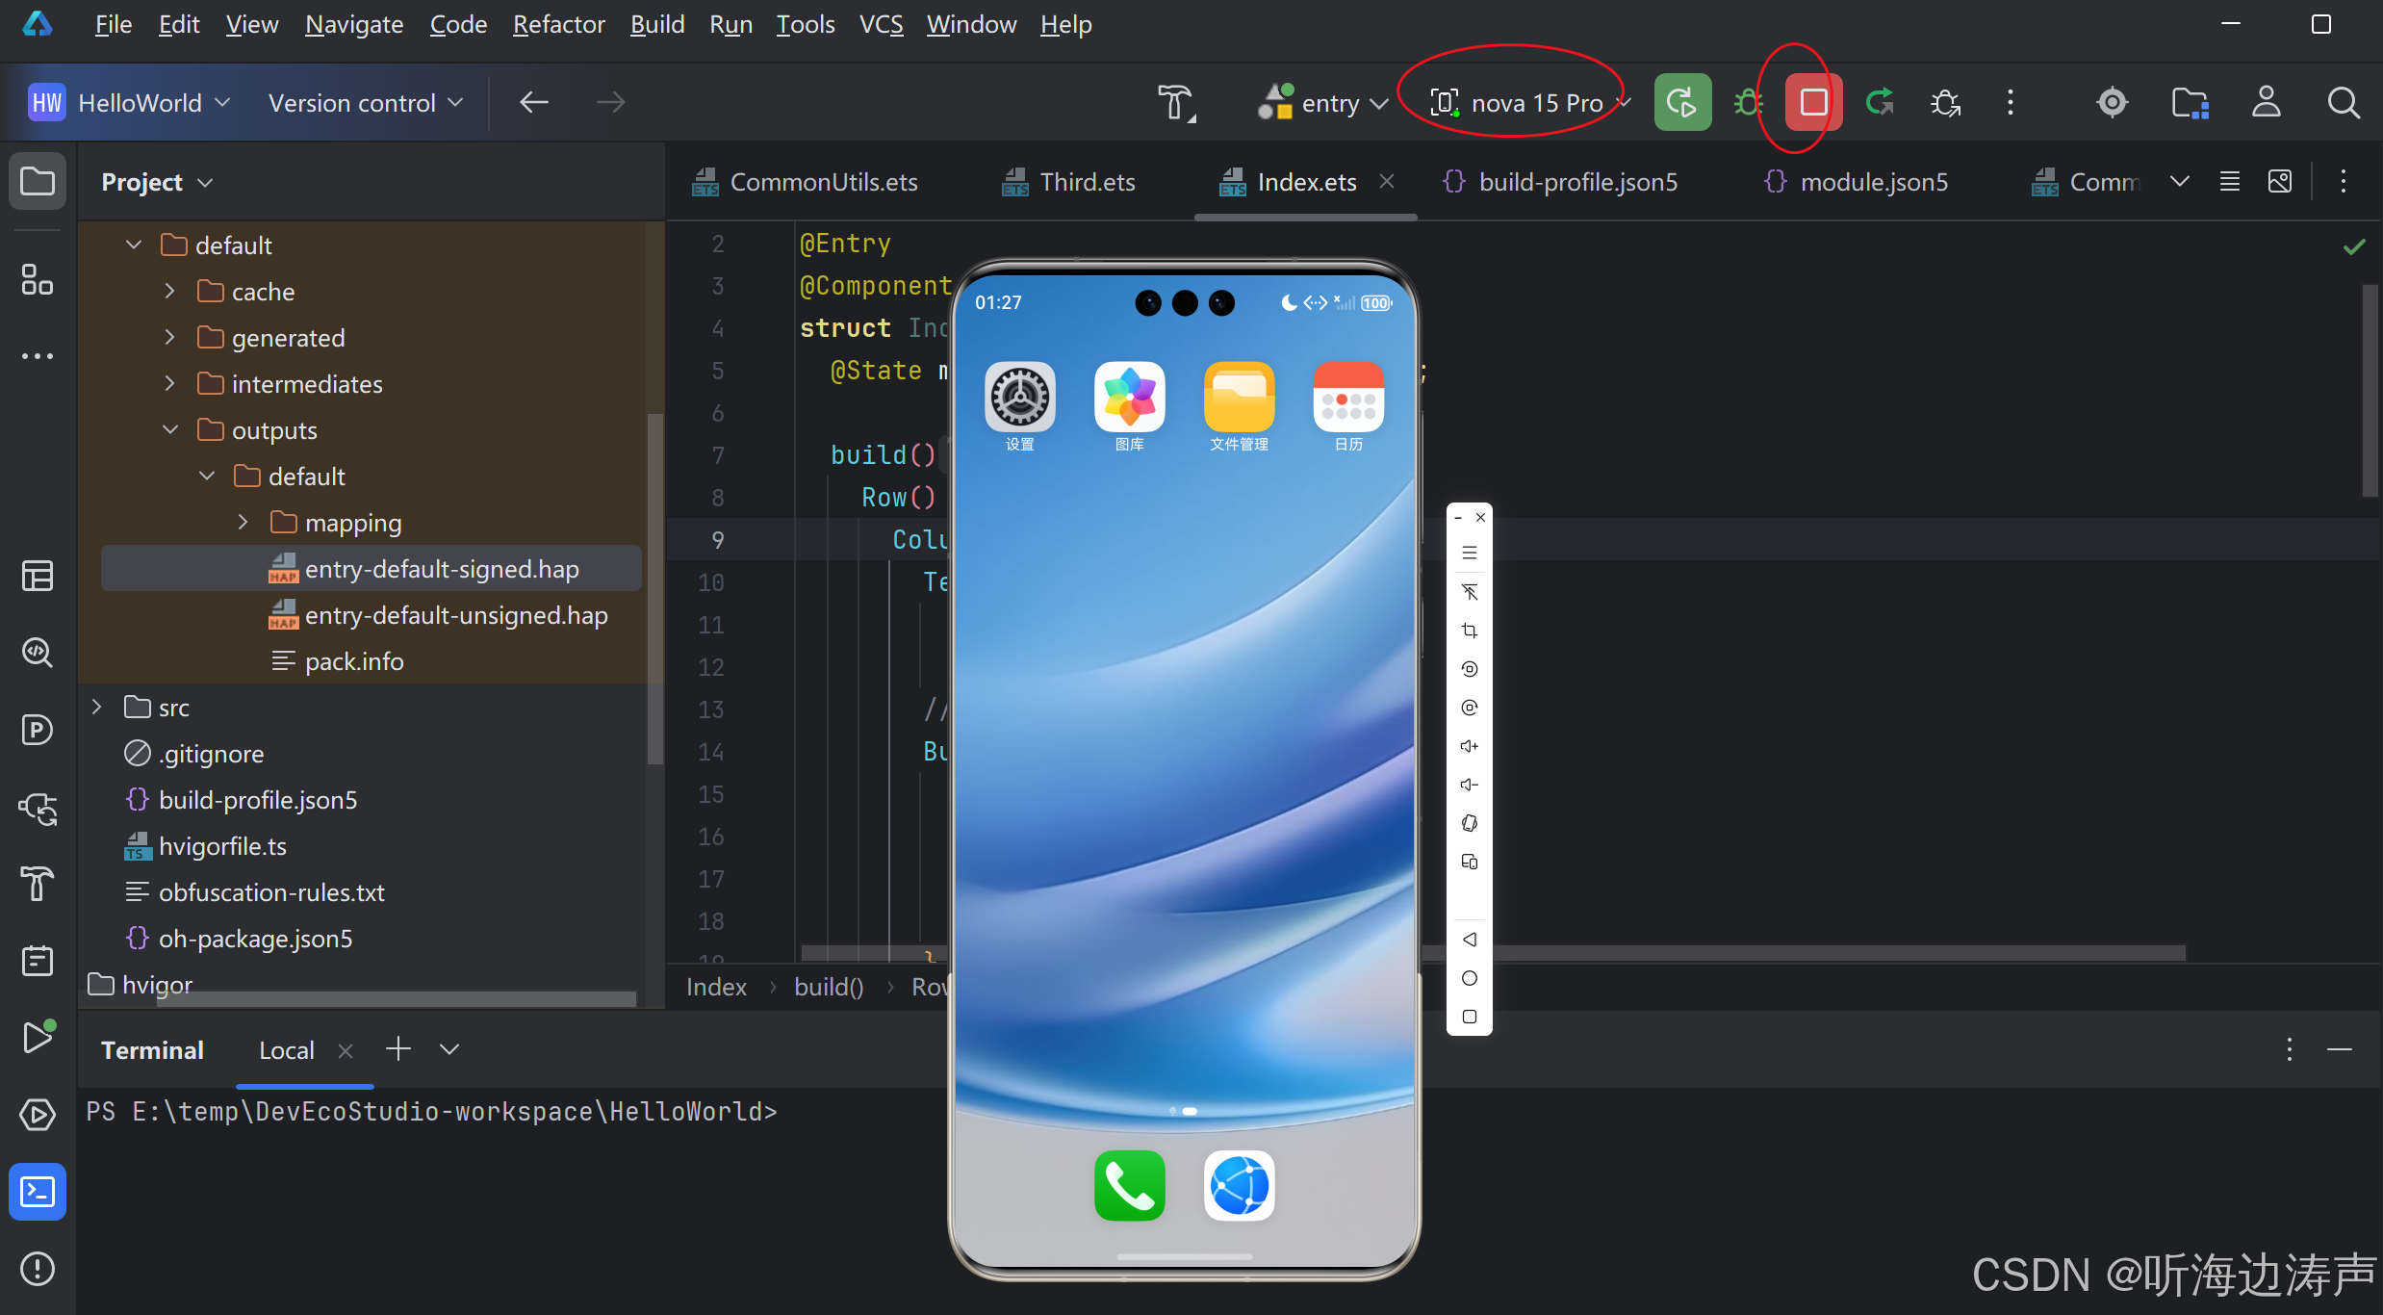This screenshot has height=1315, width=2383.
Task: Select oh-package.json5 in project tree
Action: (255, 939)
